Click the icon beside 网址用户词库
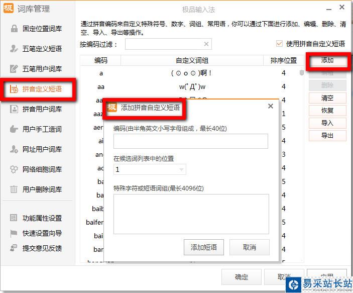Image resolution: width=353 pixels, height=293 pixels. tap(14, 149)
